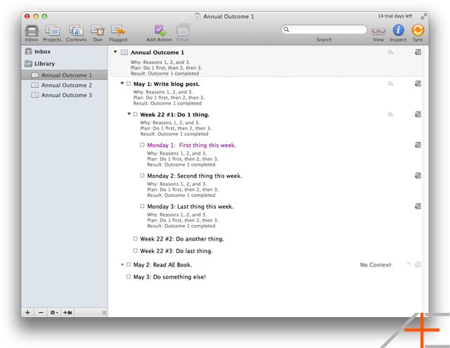The image size is (450, 348).
Task: Select the May 1: Write blog post title
Action: coord(166,84)
